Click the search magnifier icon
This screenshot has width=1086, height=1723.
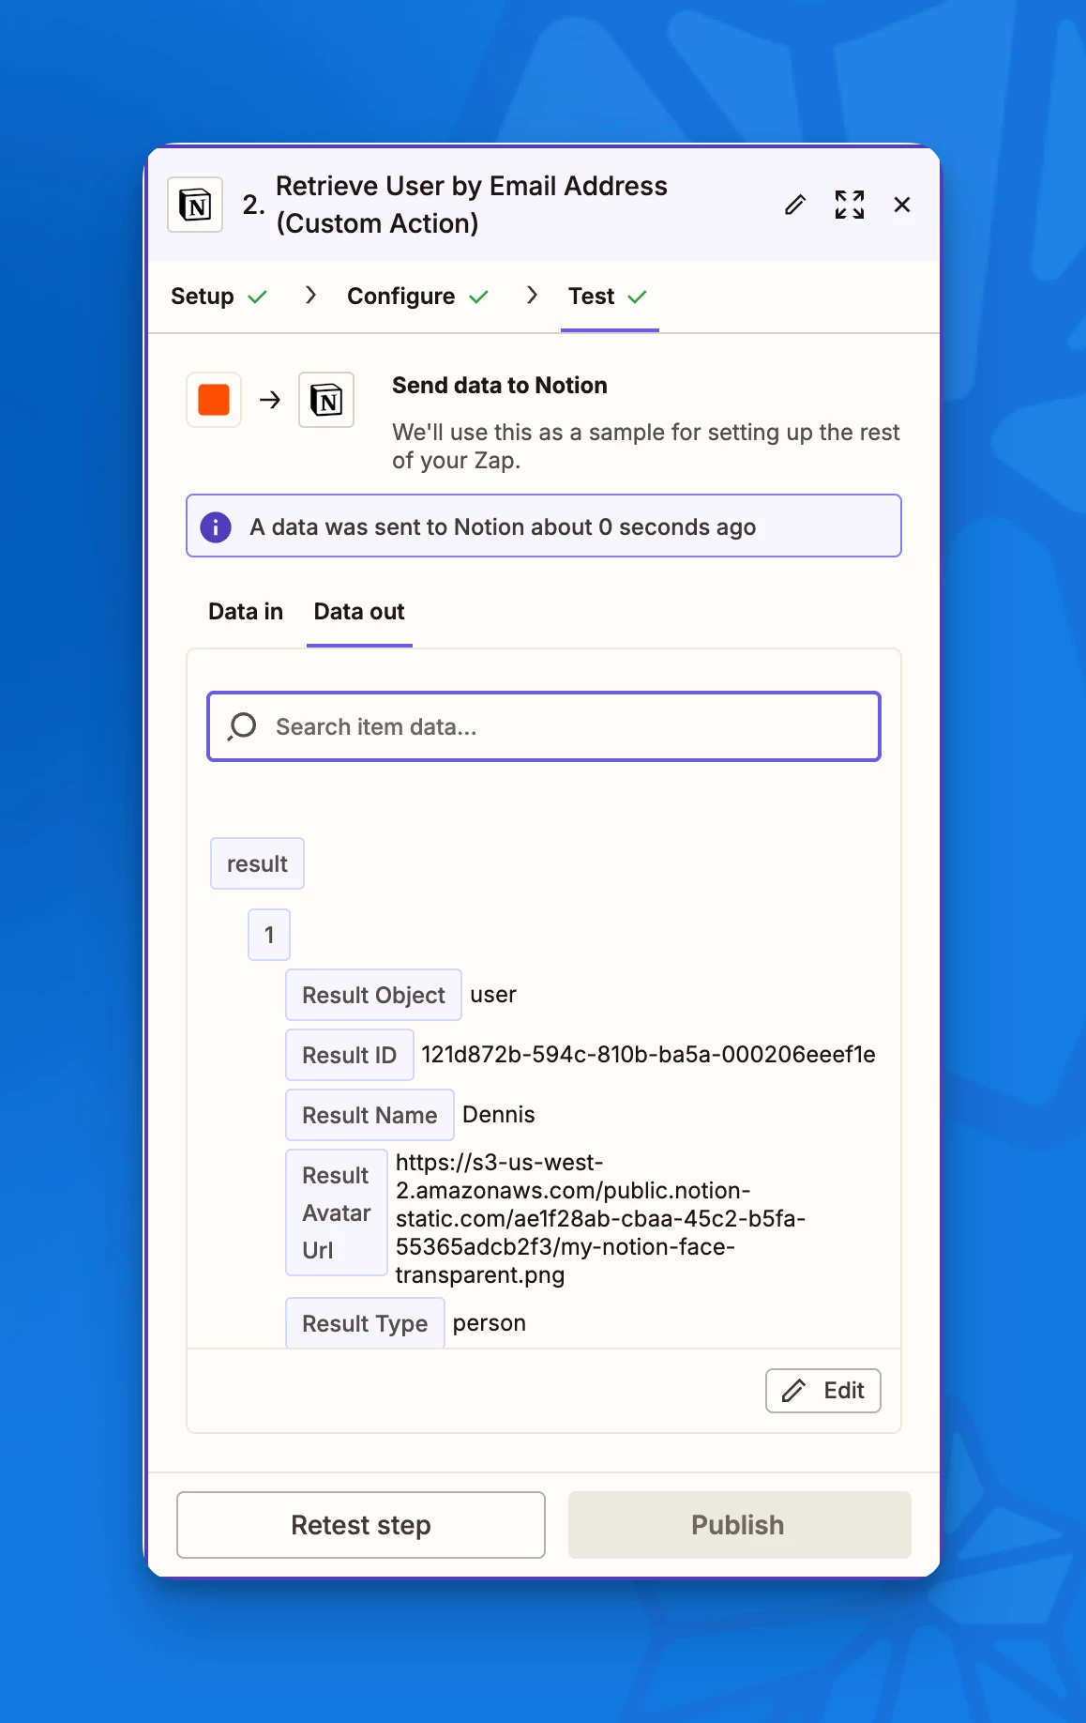[242, 726]
